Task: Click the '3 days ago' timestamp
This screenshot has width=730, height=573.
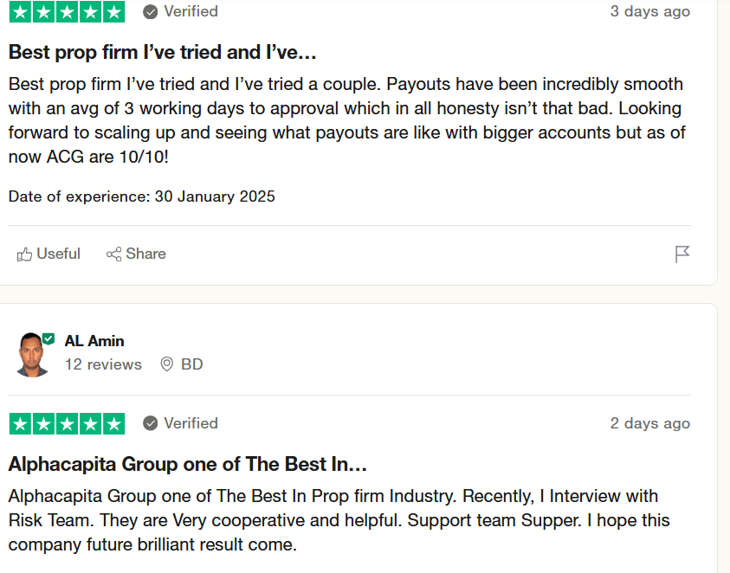Action: (649, 11)
